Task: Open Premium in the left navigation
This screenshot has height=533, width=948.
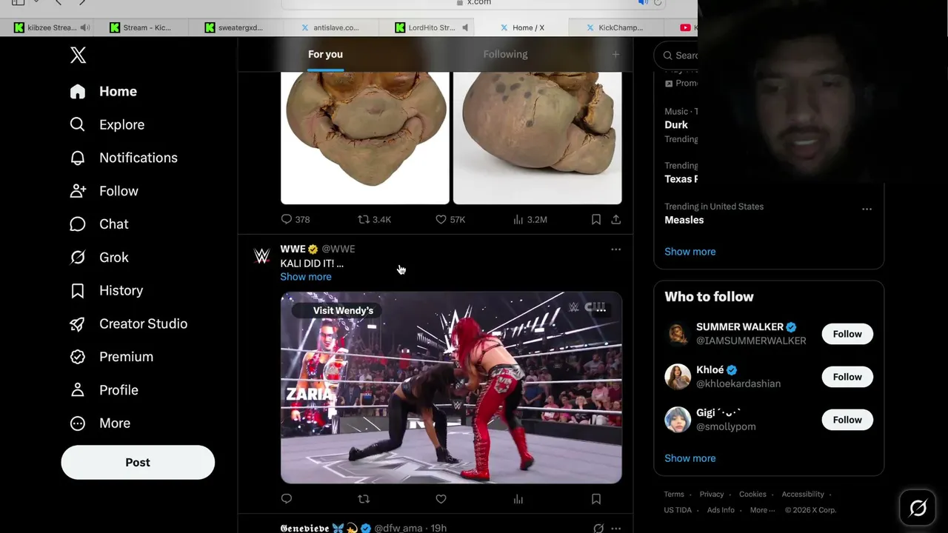Action: pos(111,357)
